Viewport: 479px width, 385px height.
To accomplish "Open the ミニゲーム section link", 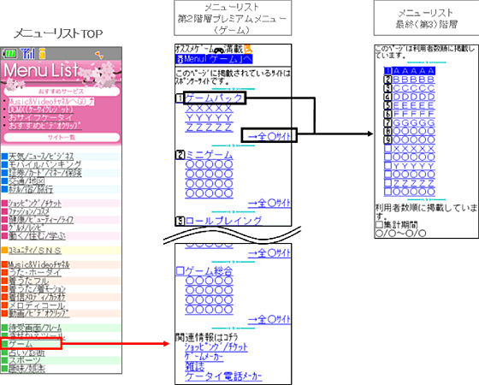I will pos(210,155).
